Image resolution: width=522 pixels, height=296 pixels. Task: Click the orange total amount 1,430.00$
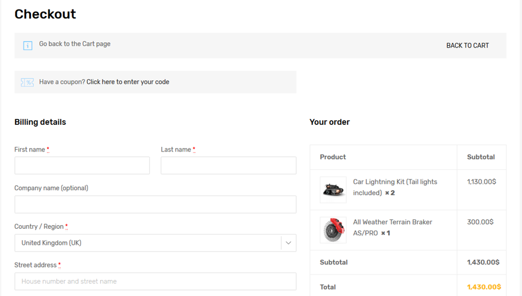coord(484,286)
